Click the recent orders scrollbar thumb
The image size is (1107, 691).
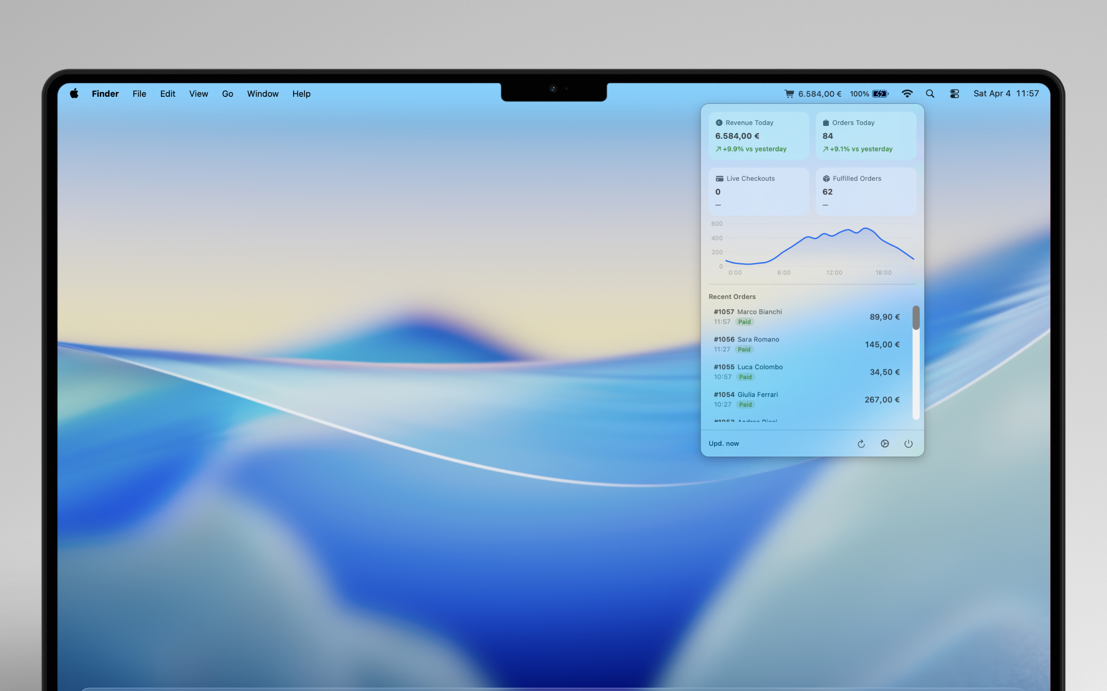tap(916, 318)
